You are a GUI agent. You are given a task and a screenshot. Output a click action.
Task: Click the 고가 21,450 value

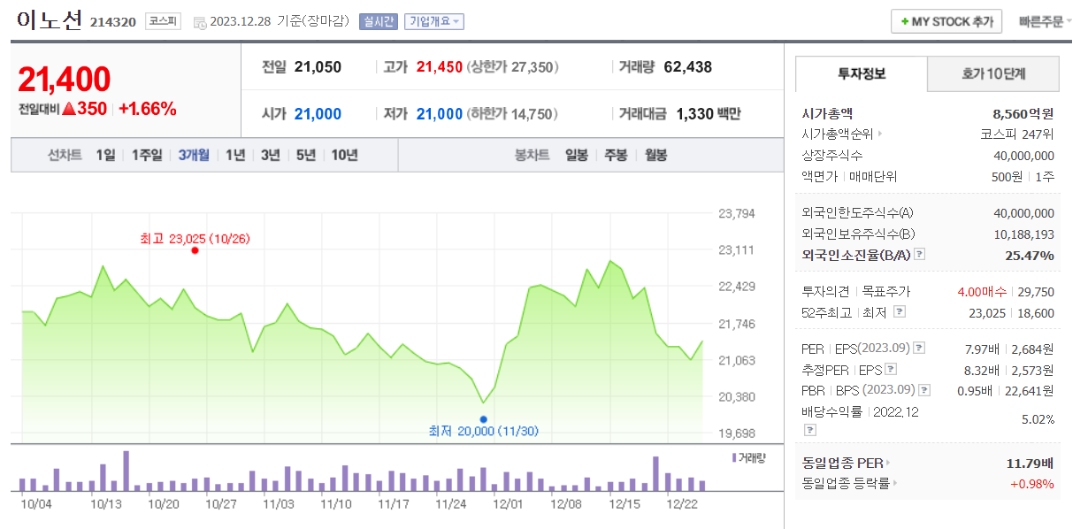[440, 67]
